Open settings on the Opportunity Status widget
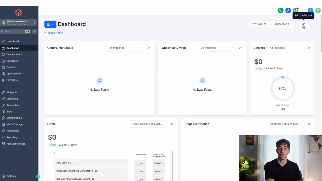This screenshot has height=181, width=322. coord(149,48)
